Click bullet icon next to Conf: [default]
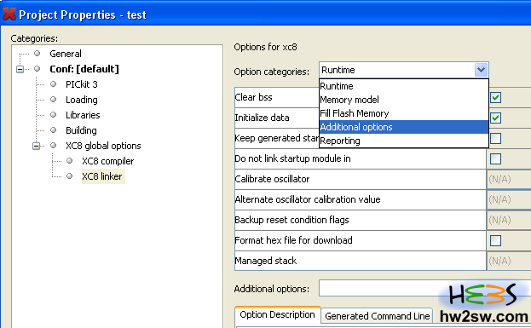This screenshot has height=328, width=531. pos(38,69)
